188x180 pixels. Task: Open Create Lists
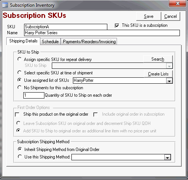pos(158,74)
